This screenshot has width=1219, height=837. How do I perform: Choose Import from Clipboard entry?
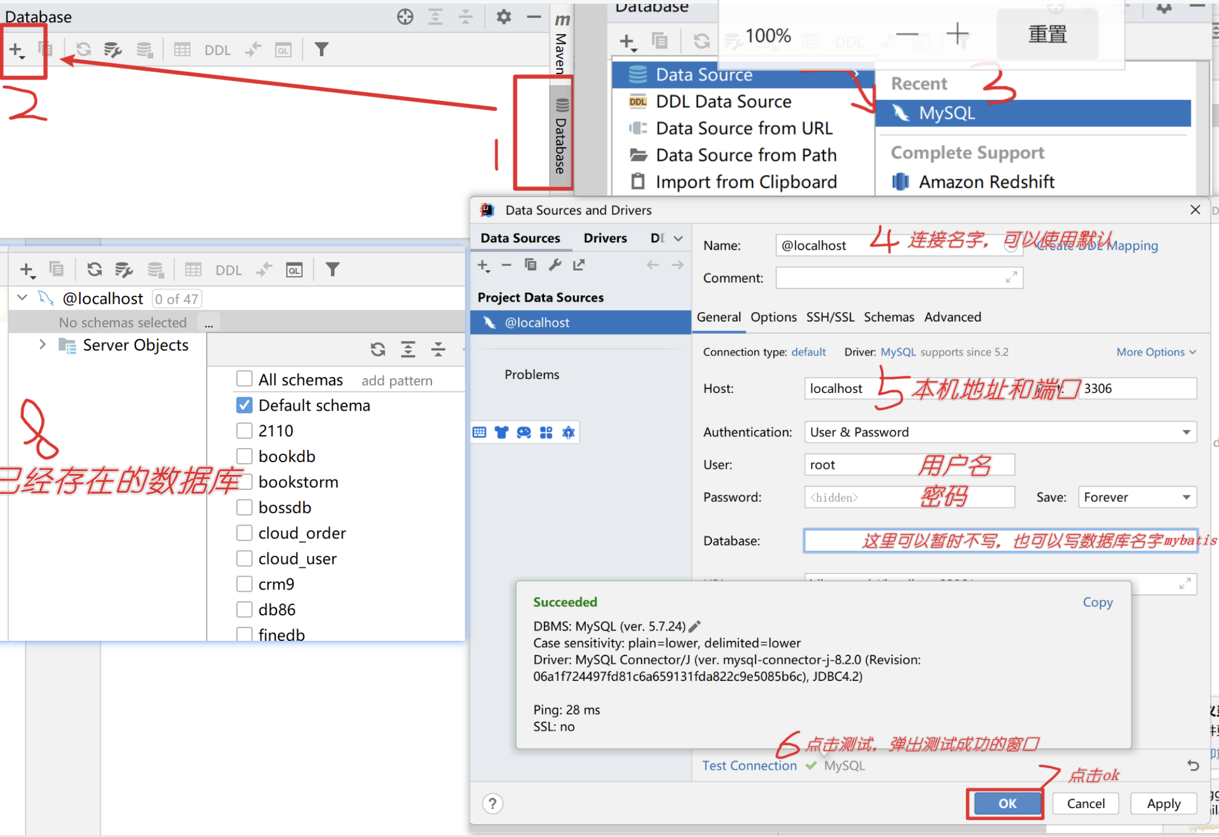click(x=744, y=182)
